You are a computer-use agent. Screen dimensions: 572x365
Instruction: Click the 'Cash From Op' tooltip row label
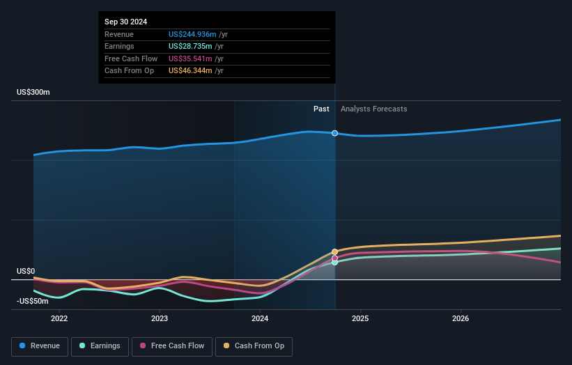coord(129,71)
